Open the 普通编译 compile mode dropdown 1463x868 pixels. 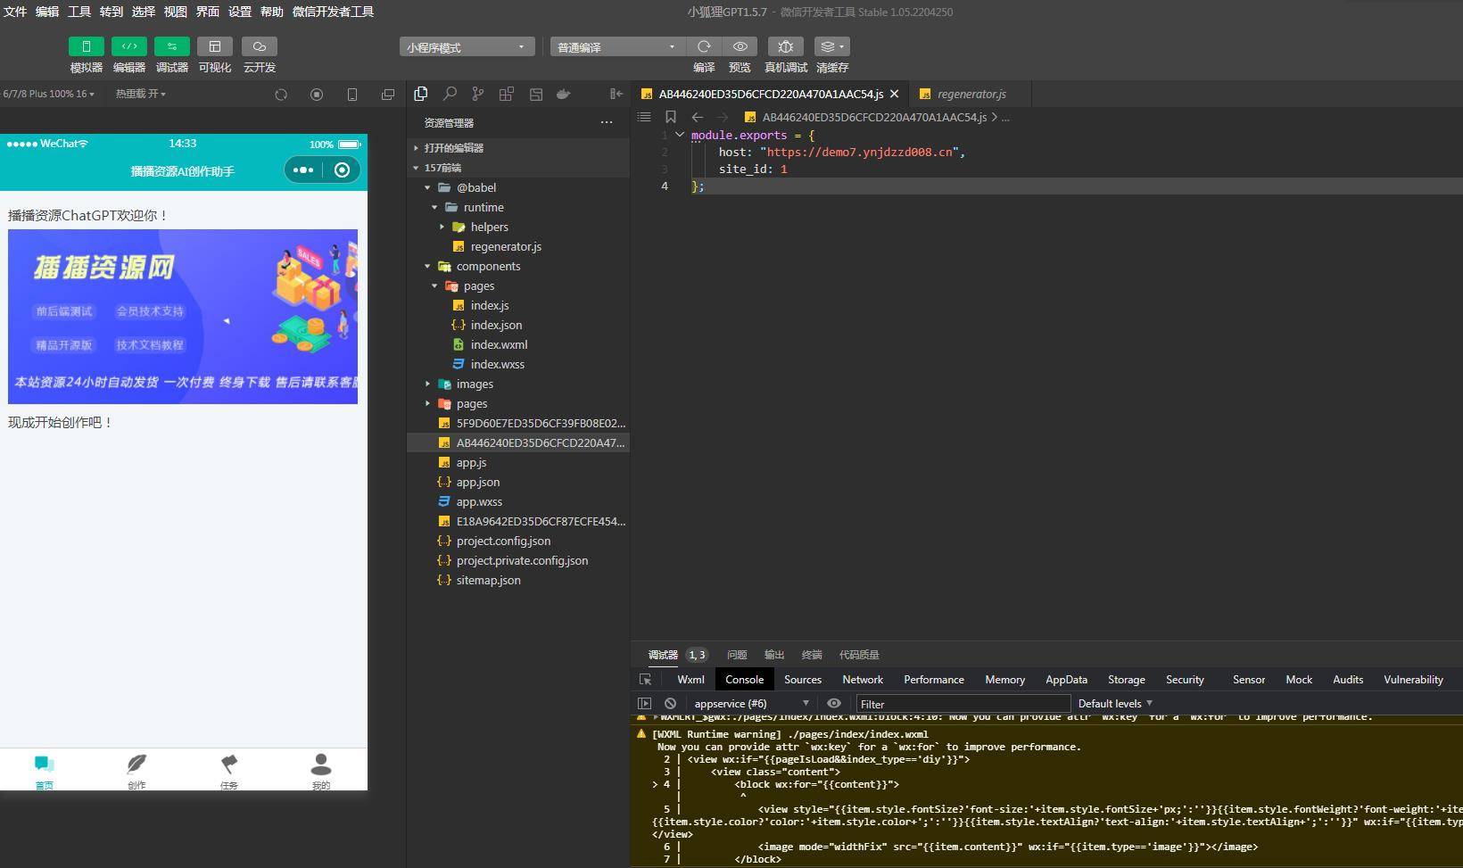(x=617, y=46)
